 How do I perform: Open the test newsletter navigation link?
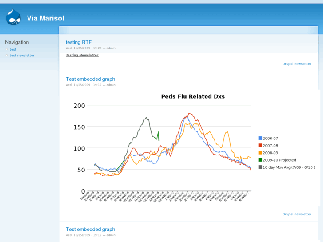(x=22, y=56)
